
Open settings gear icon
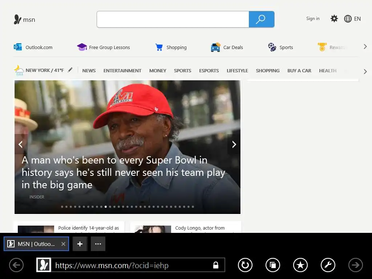(334, 19)
